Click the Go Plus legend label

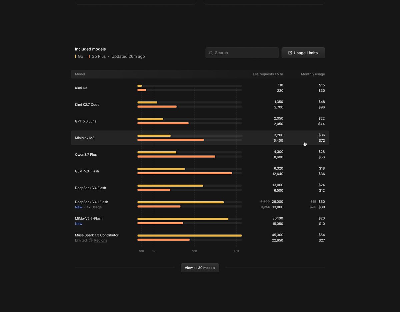(99, 57)
